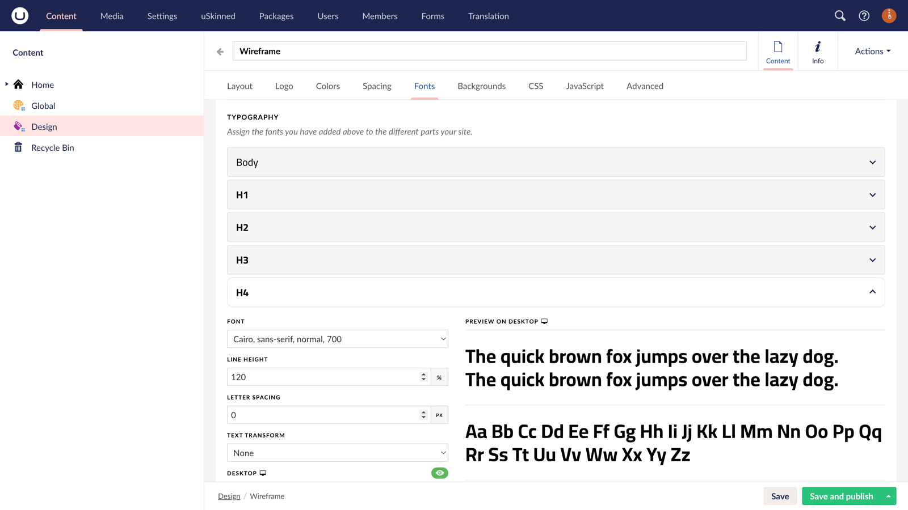Open the help panel
This screenshot has width=908, height=510.
[x=864, y=16]
